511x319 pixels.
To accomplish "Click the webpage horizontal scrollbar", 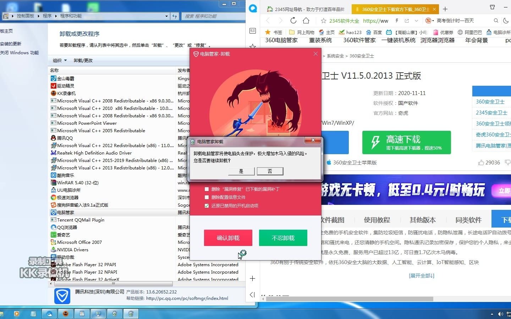I will tap(350, 299).
